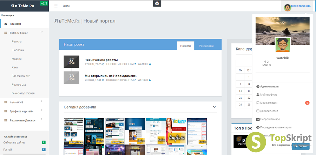
Task: Open Мы открылись на Новом домене news
Action: point(111,76)
